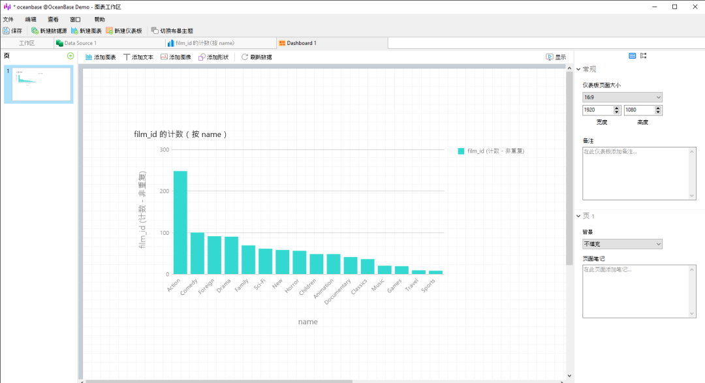Collapse the 常规 section
Image resolution: width=705 pixels, height=383 pixels.
point(578,69)
